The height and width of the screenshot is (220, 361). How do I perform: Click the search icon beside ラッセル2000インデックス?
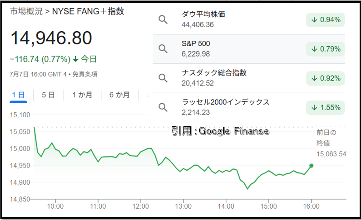pyautogui.click(x=163, y=107)
